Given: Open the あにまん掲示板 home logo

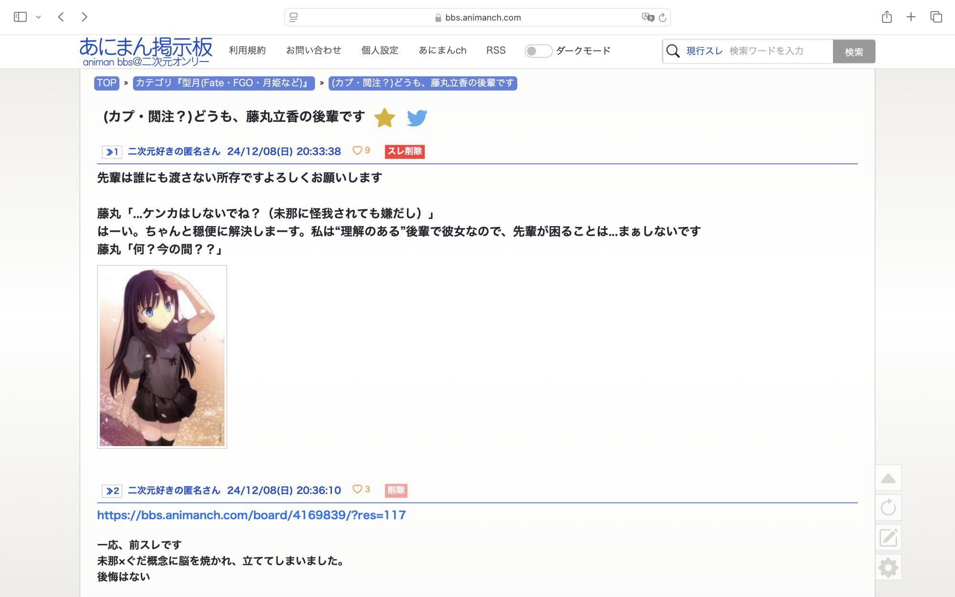Looking at the screenshot, I should [x=146, y=52].
